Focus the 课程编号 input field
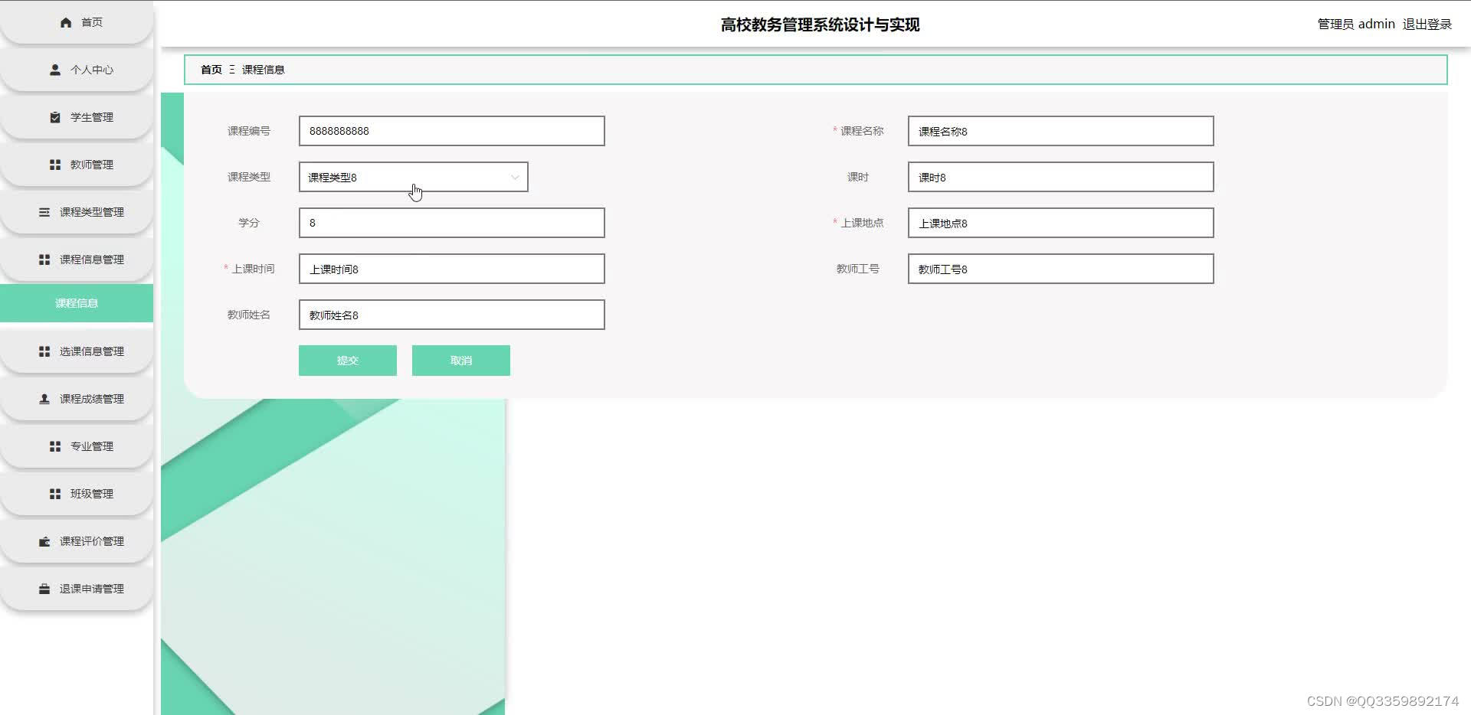Viewport: 1471px width, 715px height. [x=452, y=131]
